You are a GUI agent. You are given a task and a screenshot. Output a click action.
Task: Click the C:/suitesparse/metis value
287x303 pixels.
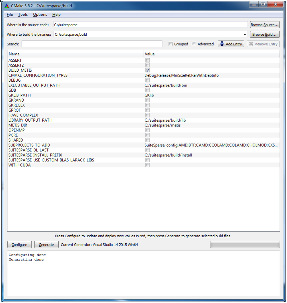[163, 125]
